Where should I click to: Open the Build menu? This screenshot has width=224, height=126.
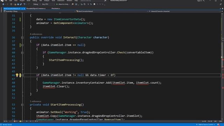click(28, 1)
